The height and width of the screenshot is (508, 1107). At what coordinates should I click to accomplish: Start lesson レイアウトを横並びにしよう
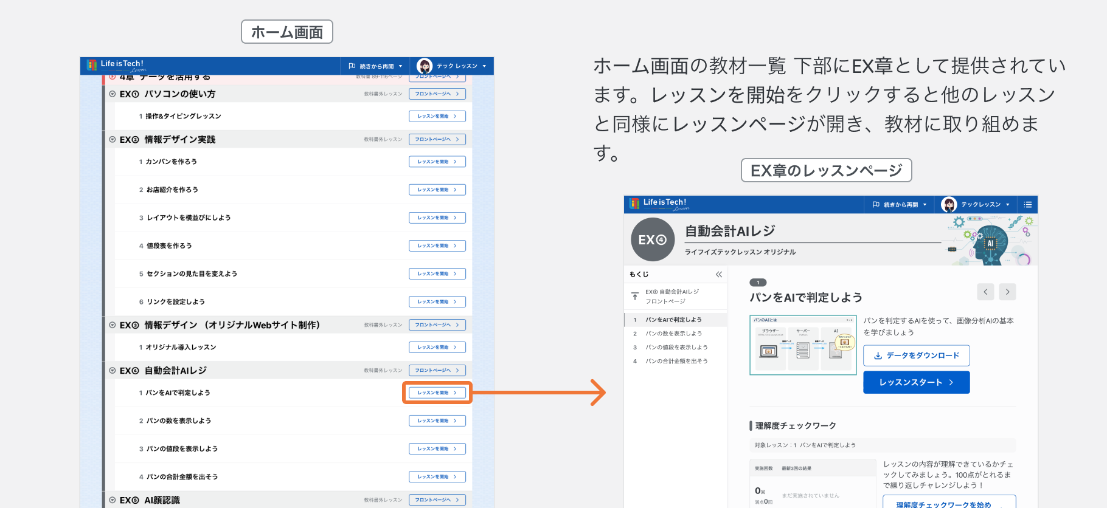(437, 218)
